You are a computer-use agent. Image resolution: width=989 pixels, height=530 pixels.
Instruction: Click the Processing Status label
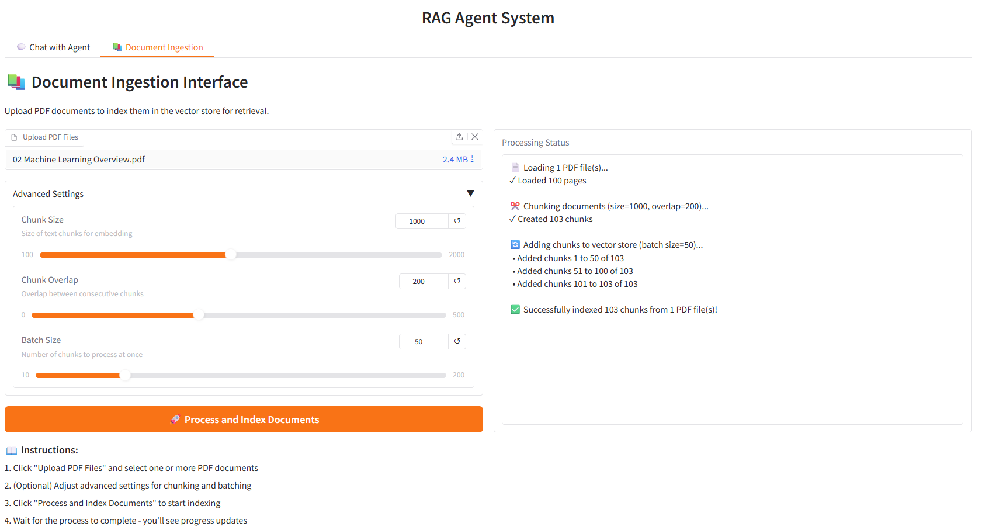tap(535, 143)
